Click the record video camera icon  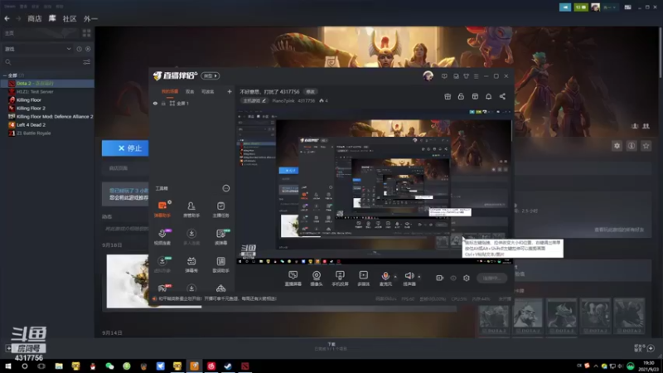pyautogui.click(x=440, y=278)
